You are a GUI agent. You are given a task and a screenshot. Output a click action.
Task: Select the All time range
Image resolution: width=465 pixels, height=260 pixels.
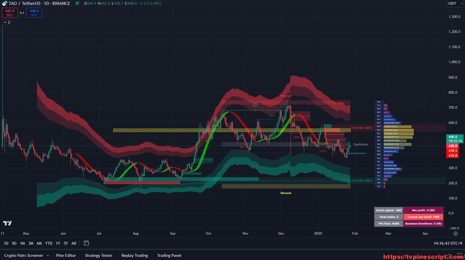[x=74, y=243]
